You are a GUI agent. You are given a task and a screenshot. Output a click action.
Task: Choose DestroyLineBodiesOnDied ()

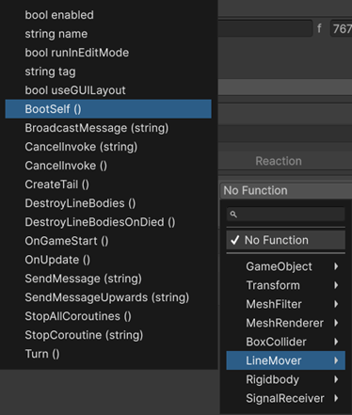click(108, 222)
